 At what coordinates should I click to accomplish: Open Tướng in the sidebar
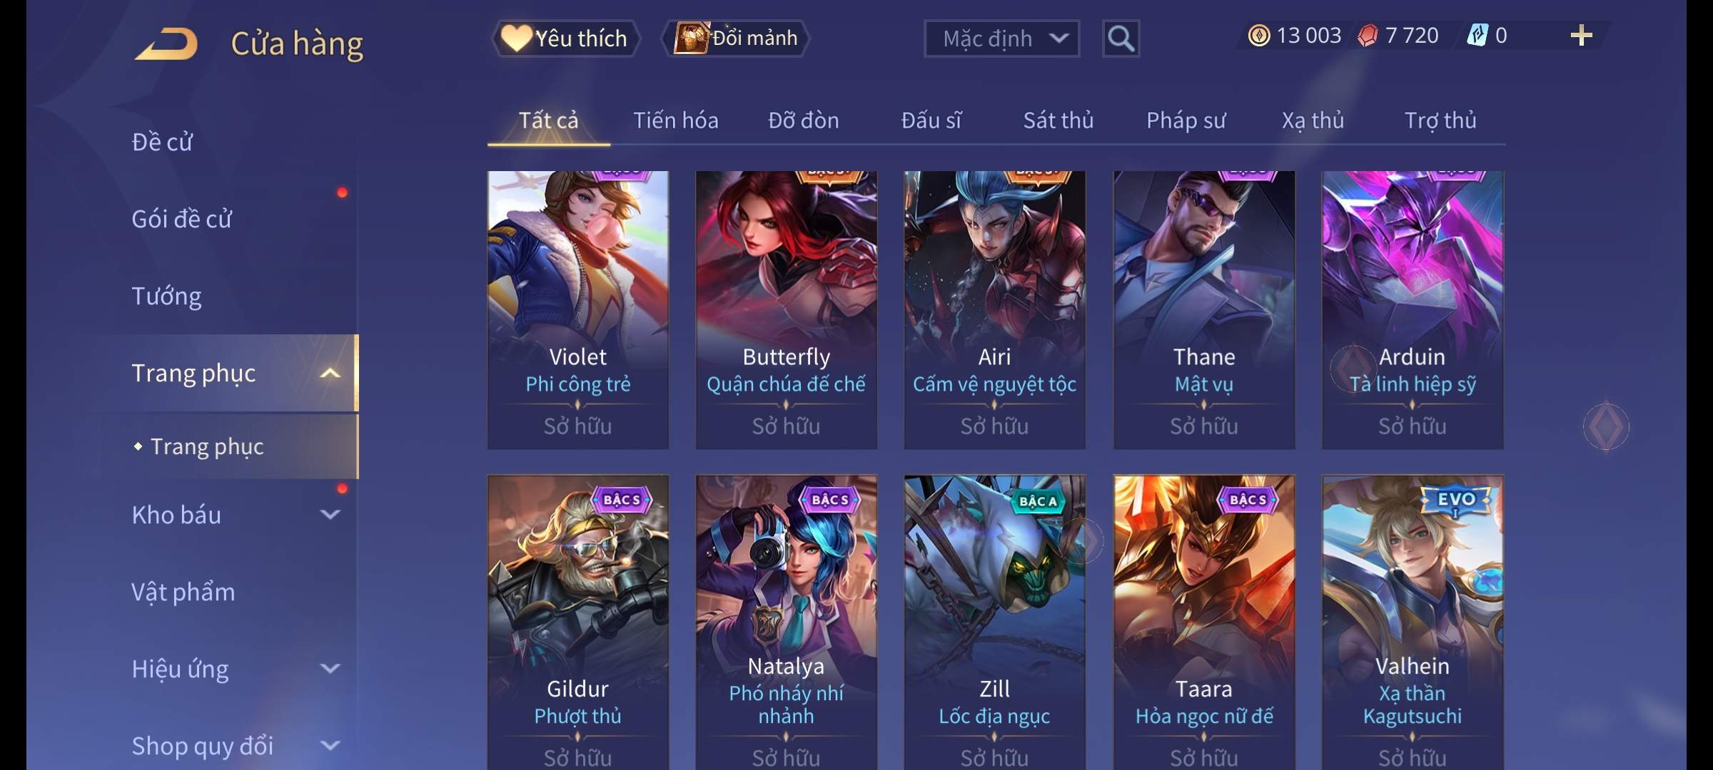(x=166, y=296)
